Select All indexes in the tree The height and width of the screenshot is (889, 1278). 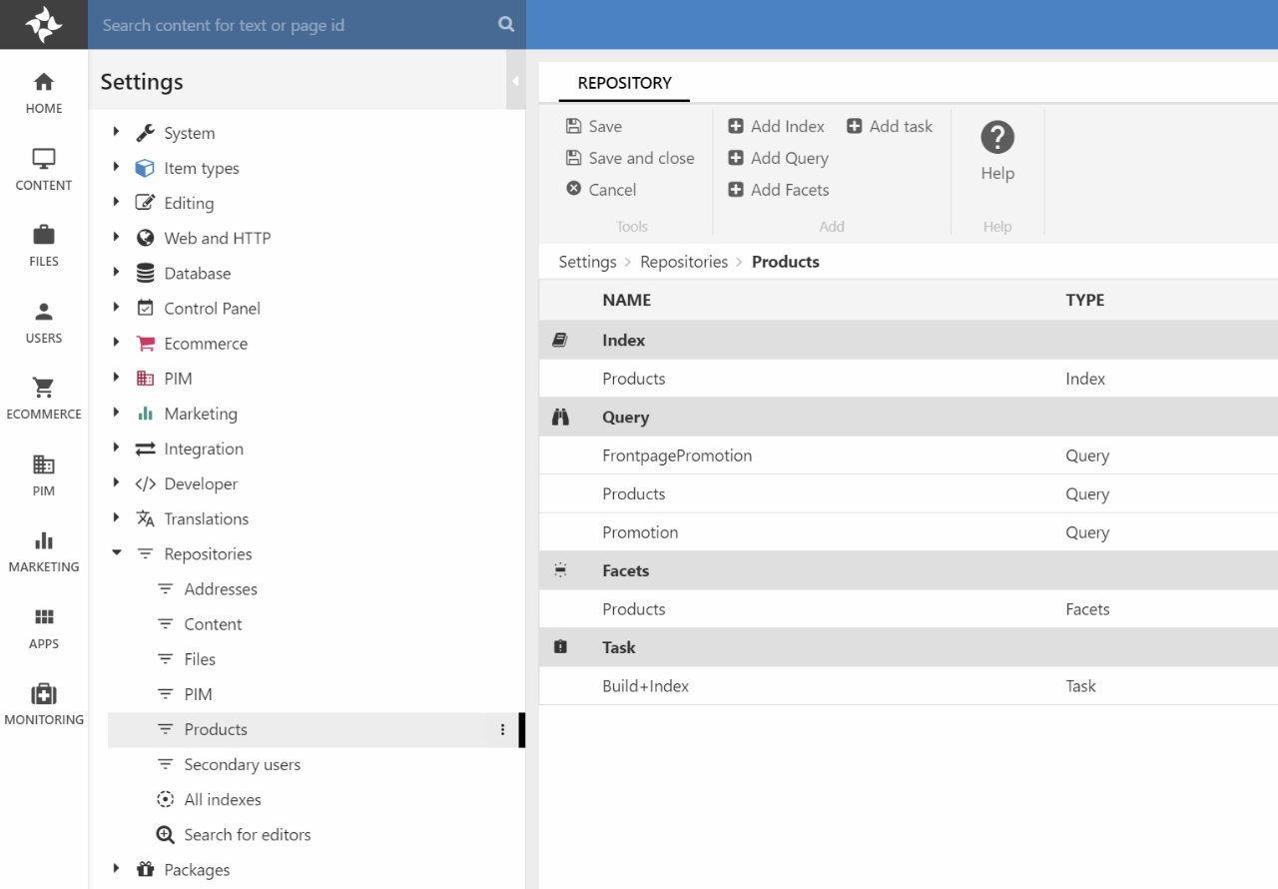point(222,800)
